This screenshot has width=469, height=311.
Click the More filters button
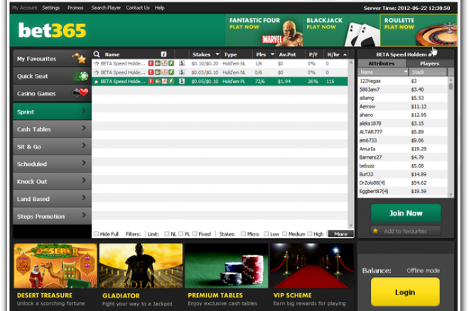(x=340, y=234)
